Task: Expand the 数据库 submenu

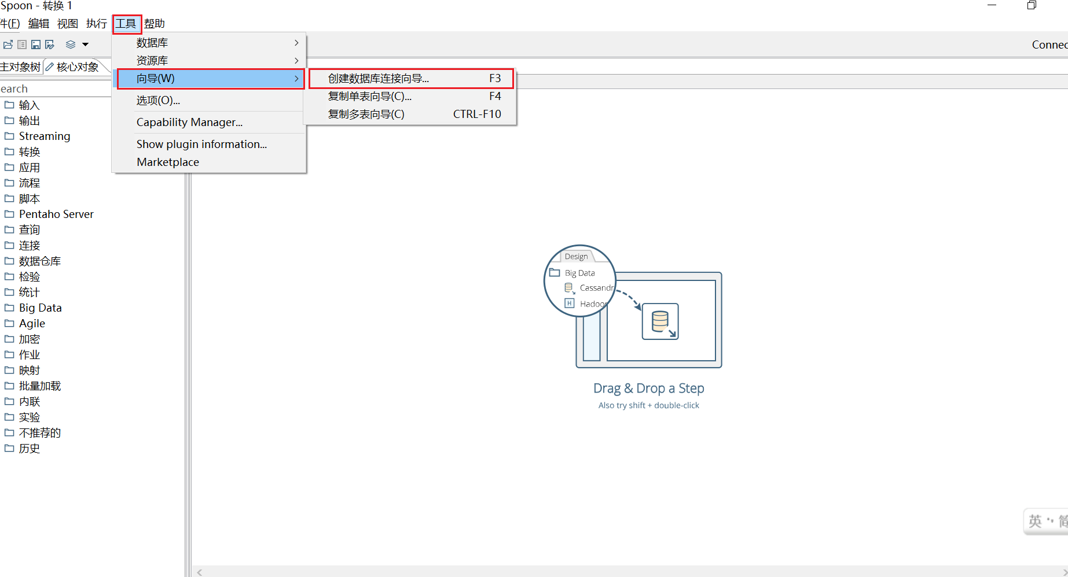Action: [209, 43]
